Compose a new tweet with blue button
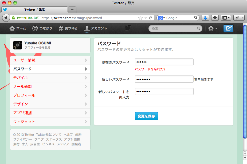This screenshot has width=247, height=164. click(228, 28)
